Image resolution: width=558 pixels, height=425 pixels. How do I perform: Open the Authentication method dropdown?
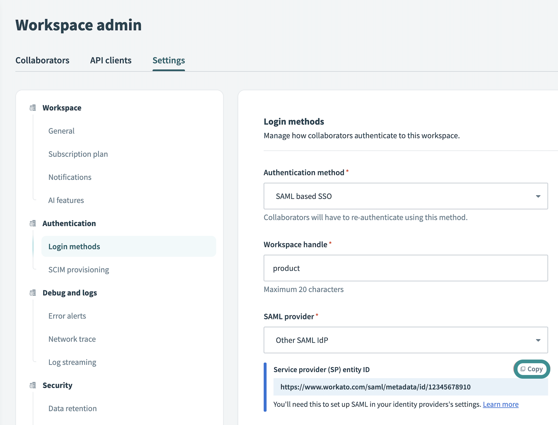click(x=405, y=196)
